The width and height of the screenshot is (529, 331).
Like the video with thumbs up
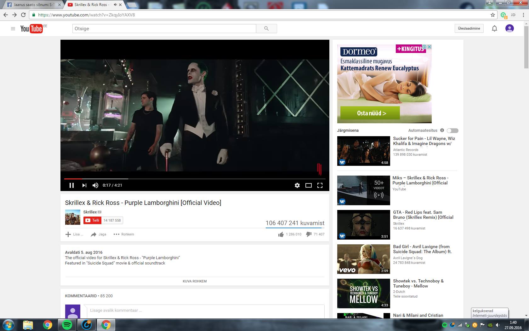pos(281,234)
